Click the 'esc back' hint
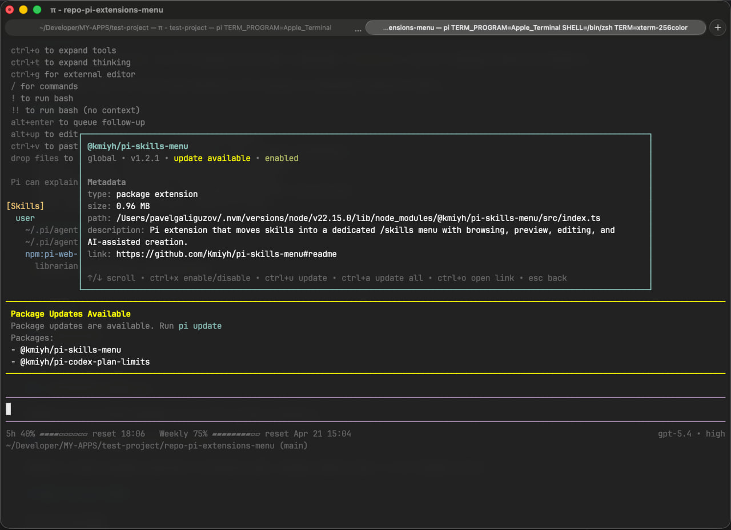 tap(548, 278)
